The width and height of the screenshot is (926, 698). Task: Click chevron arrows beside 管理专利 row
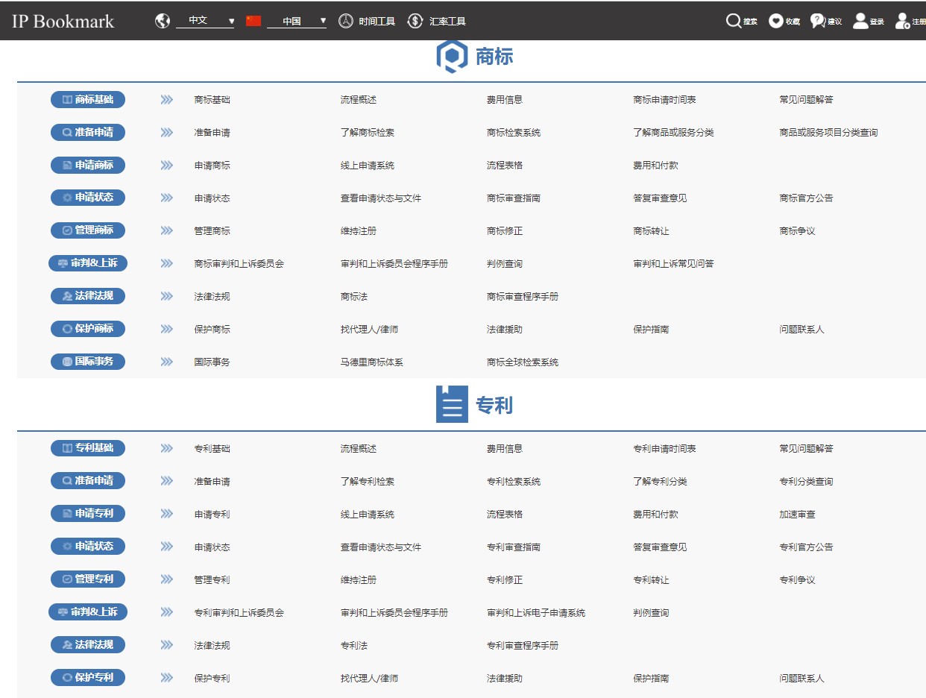tap(167, 579)
